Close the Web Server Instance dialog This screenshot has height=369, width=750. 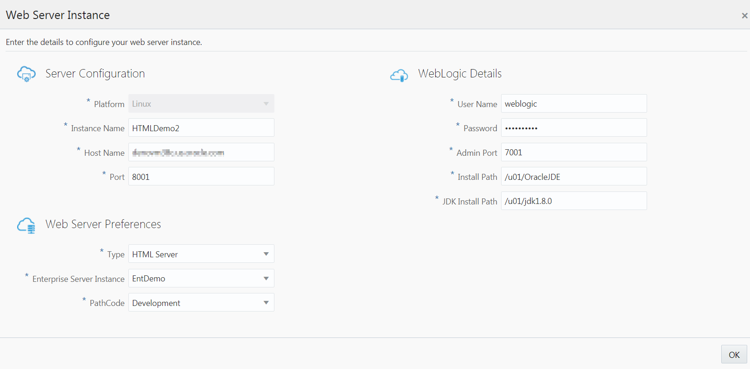744,16
